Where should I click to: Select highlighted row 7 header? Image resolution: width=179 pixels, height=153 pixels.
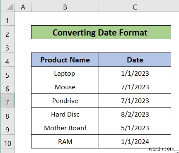tap(7, 100)
